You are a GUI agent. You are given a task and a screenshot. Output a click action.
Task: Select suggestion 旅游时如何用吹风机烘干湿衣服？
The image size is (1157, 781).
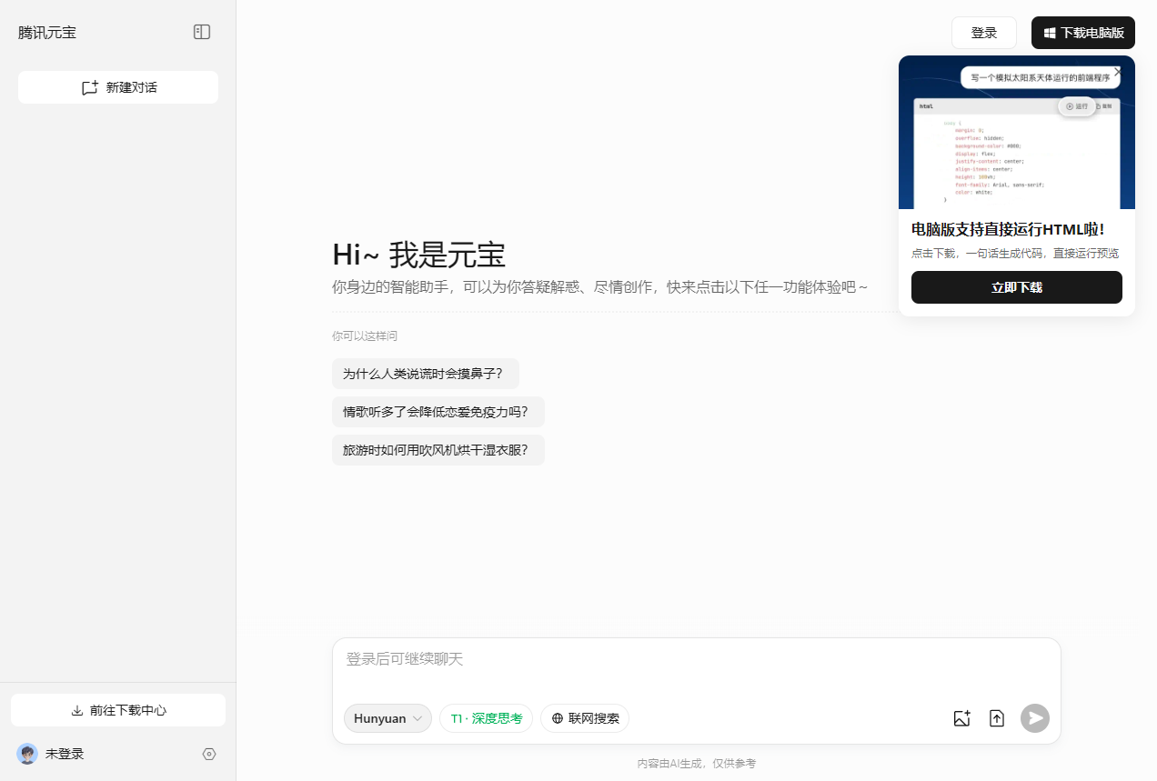pos(438,450)
